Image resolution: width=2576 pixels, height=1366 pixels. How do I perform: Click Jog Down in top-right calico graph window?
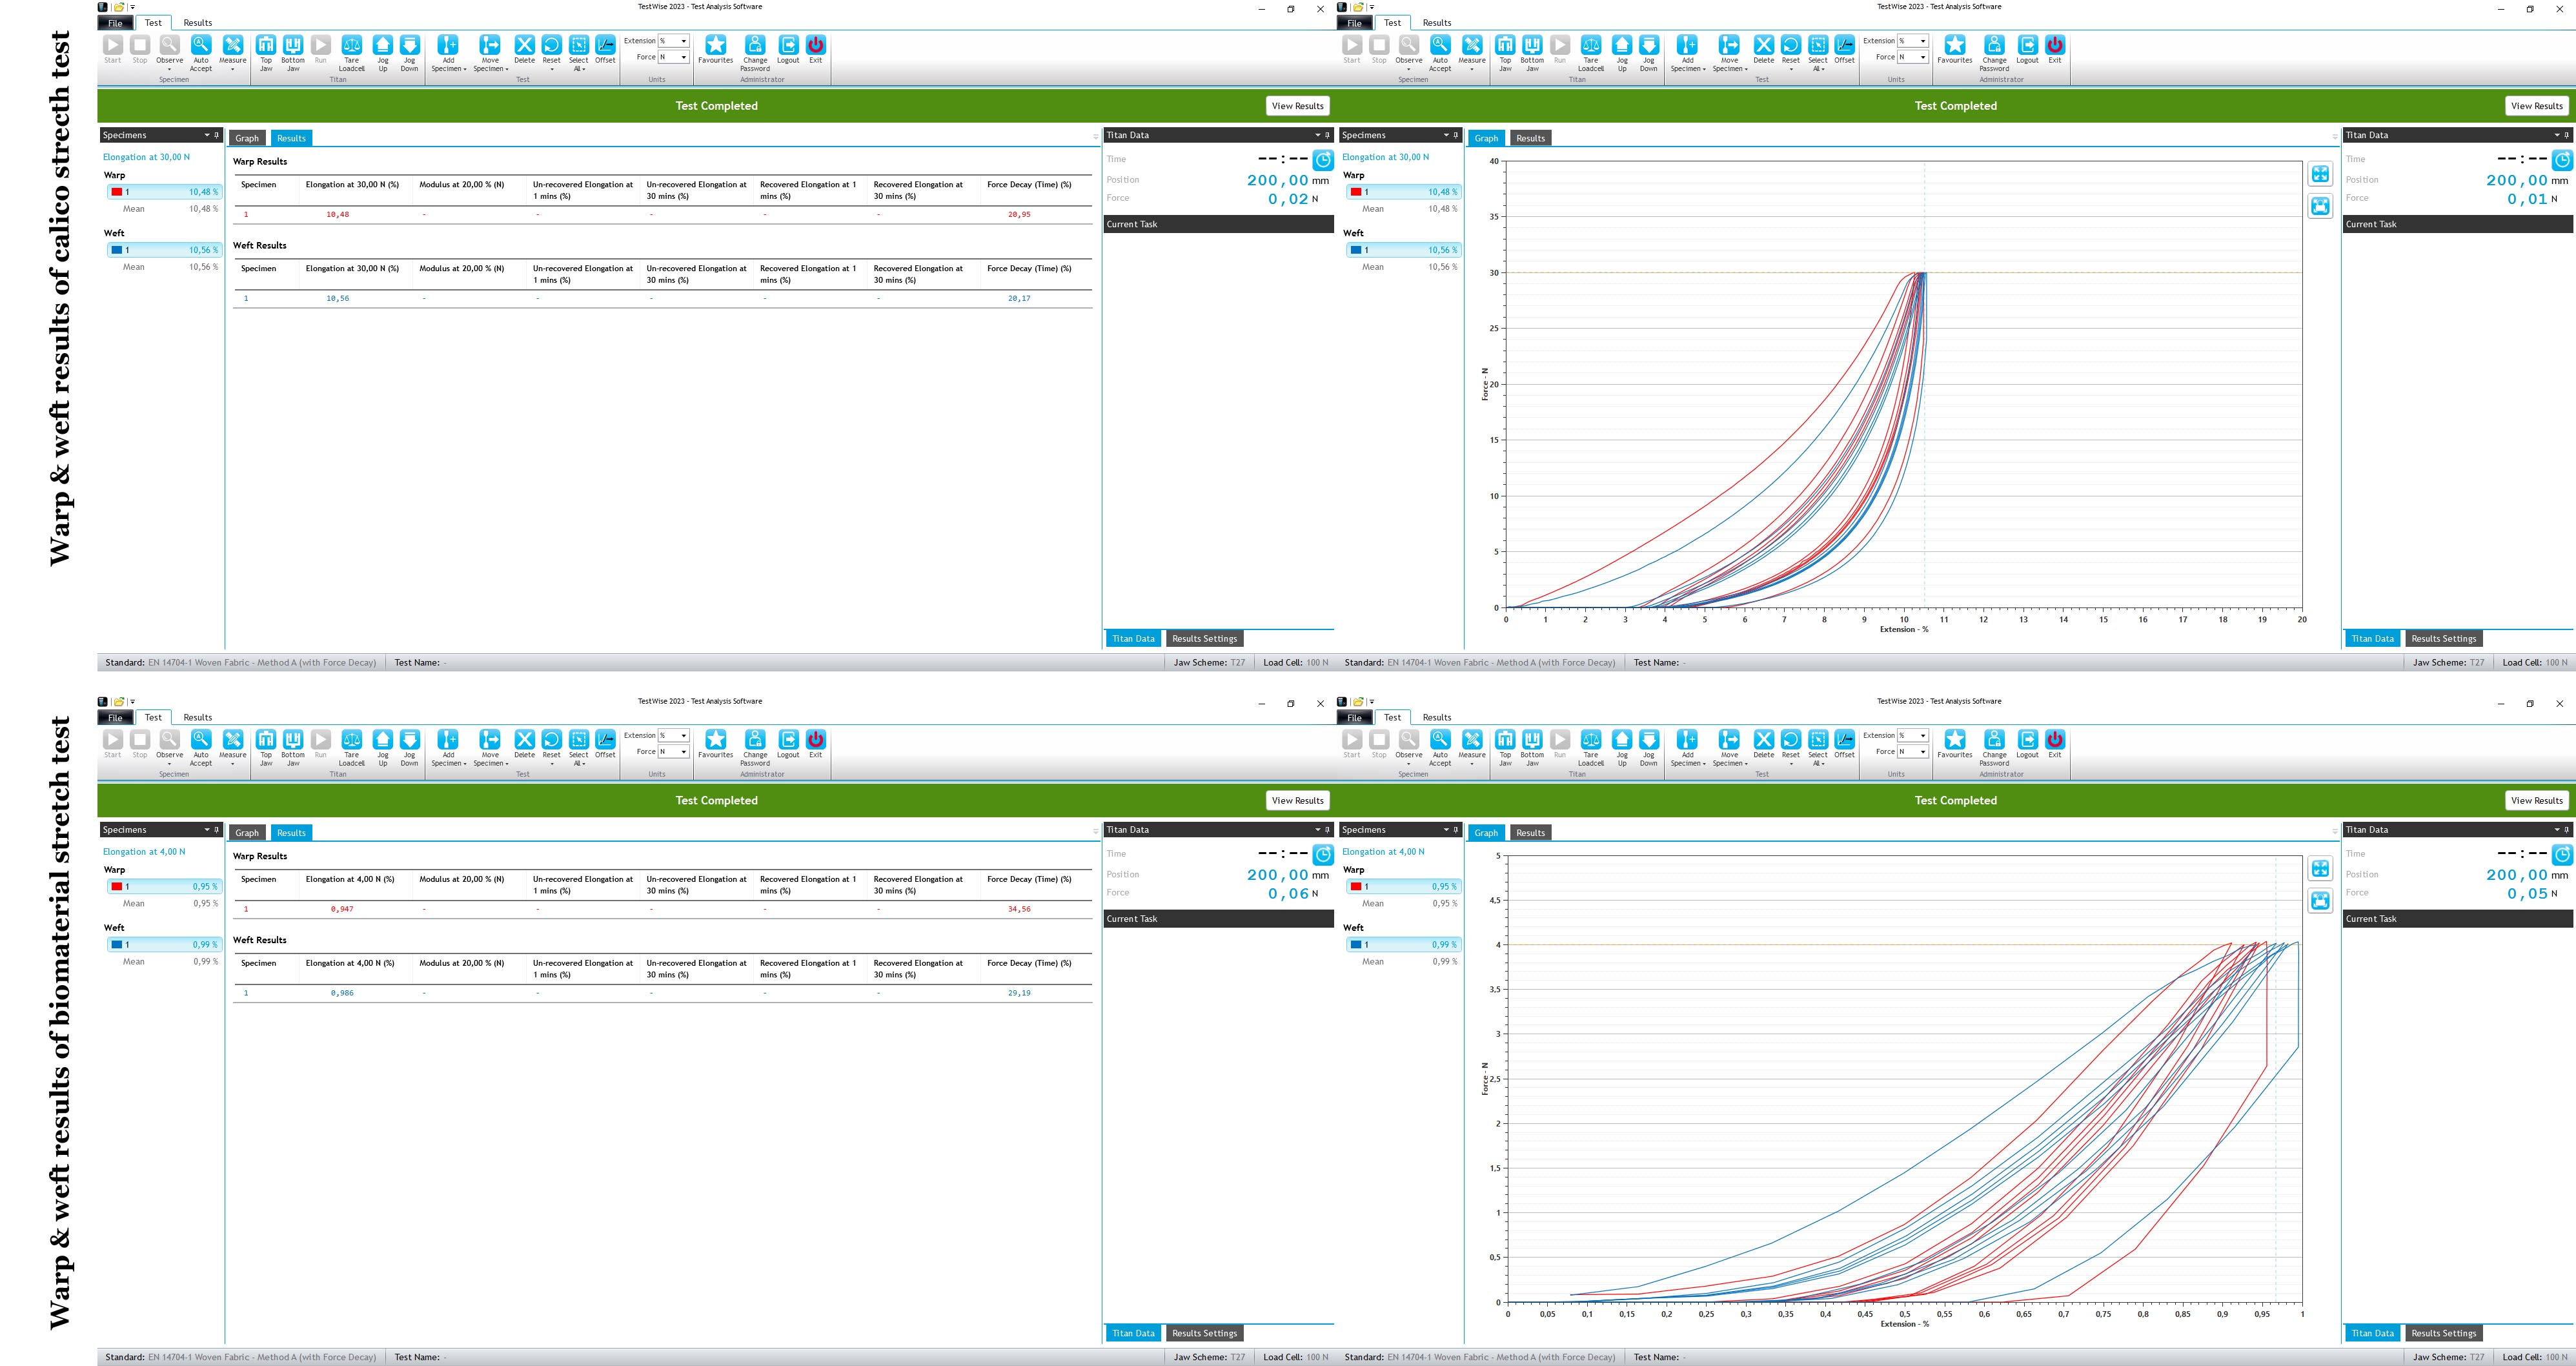[x=1649, y=45]
